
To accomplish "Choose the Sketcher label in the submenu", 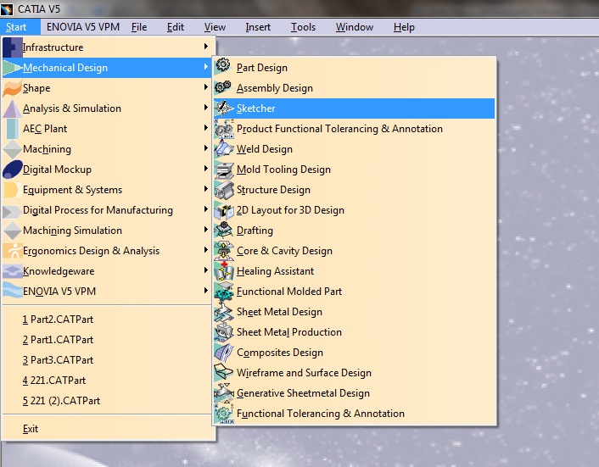I will [x=255, y=108].
